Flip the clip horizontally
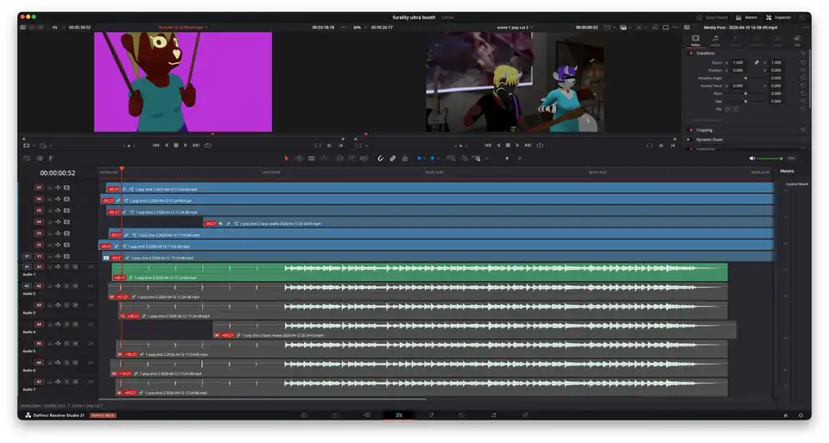The image size is (829, 443). coord(728,109)
